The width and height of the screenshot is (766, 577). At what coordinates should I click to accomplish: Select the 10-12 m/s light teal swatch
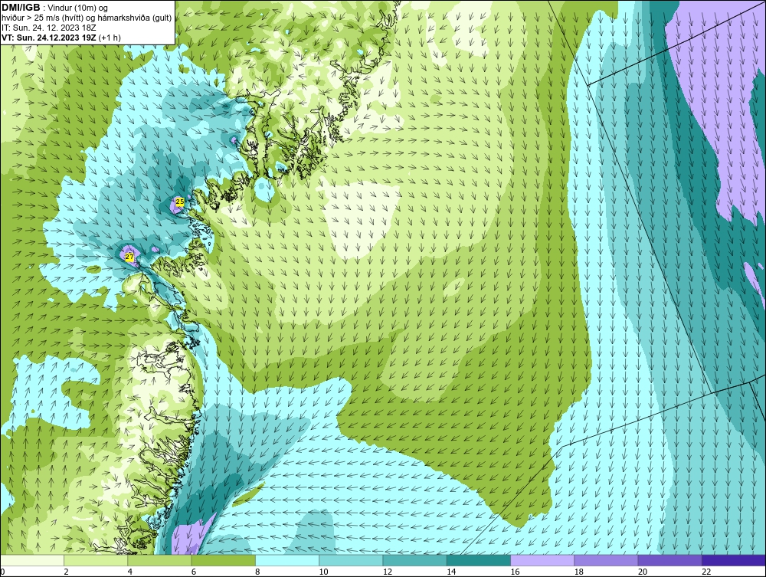click(x=351, y=560)
